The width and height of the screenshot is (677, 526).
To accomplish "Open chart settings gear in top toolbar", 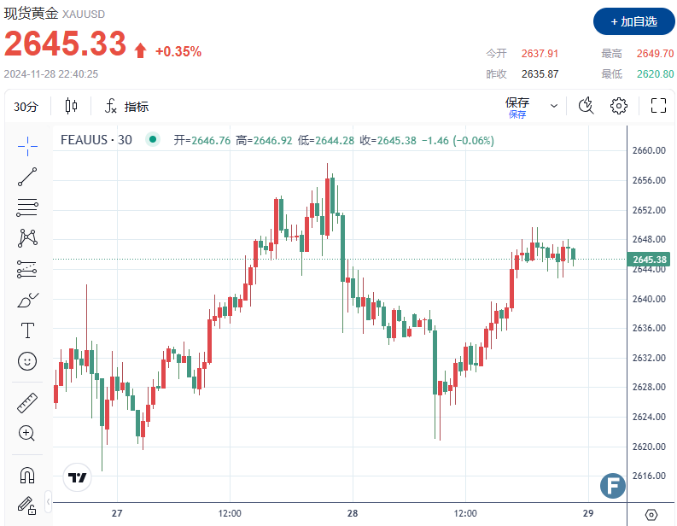I will (619, 106).
